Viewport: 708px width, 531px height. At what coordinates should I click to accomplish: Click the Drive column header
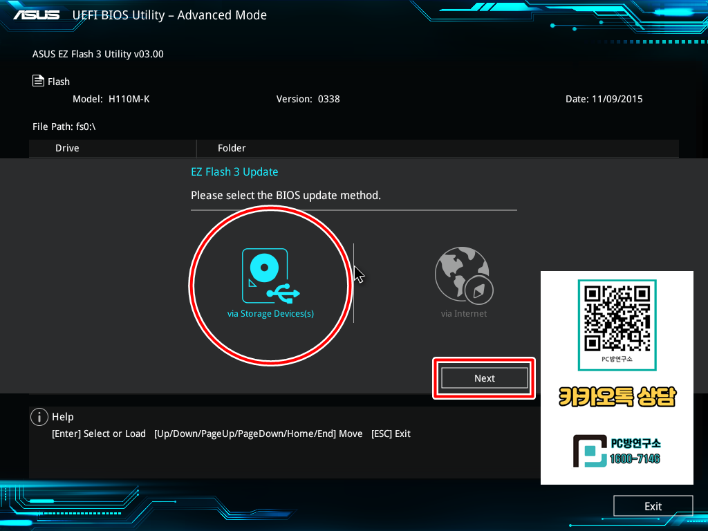(x=67, y=148)
